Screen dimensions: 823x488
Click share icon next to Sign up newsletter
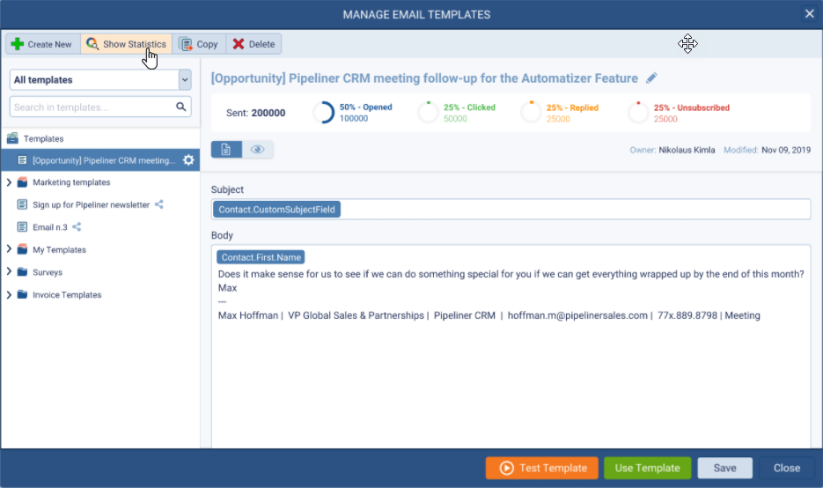tap(159, 204)
